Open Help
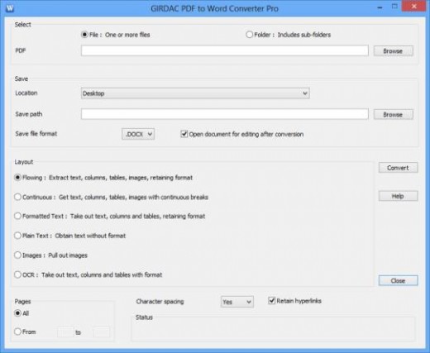 click(x=398, y=196)
